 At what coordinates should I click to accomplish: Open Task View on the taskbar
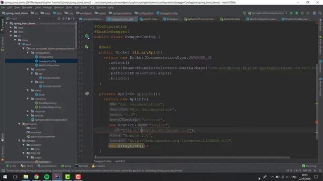click(15, 176)
